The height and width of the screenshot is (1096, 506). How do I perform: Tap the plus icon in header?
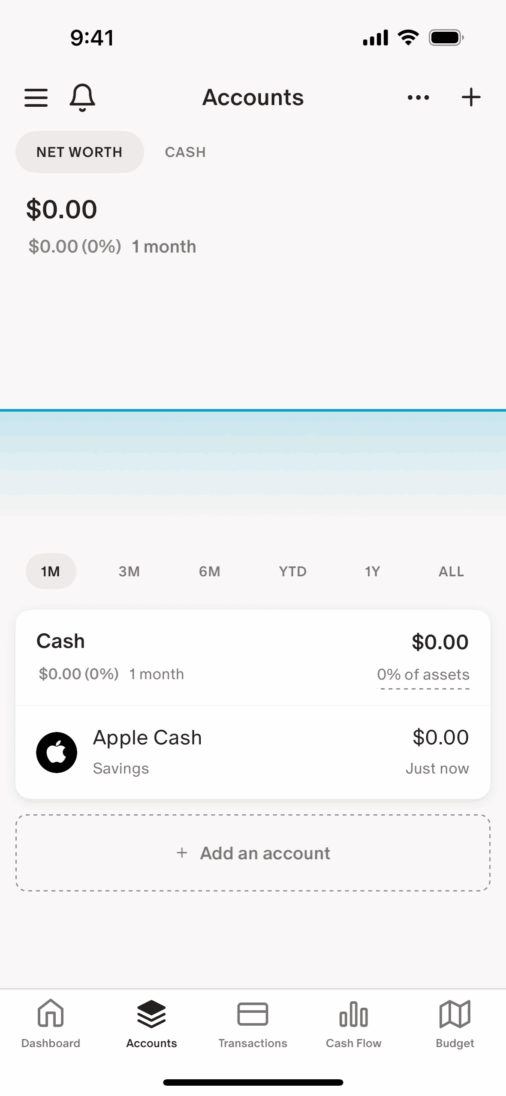tap(471, 97)
